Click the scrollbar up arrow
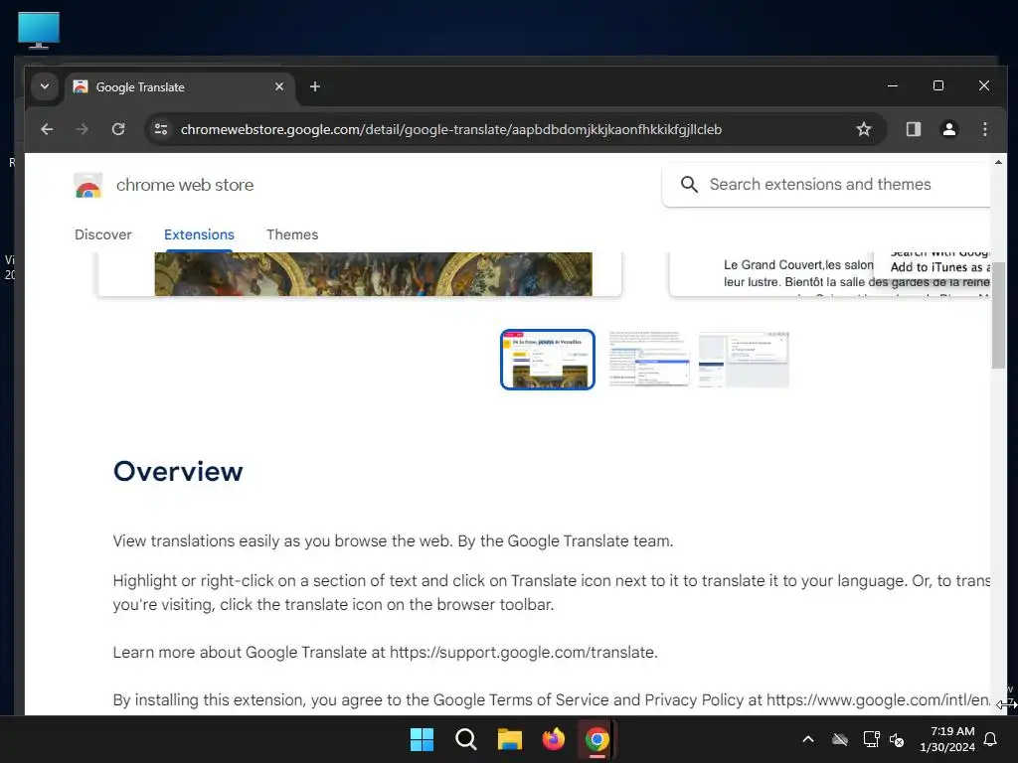Image resolution: width=1018 pixels, height=763 pixels. tap(998, 162)
